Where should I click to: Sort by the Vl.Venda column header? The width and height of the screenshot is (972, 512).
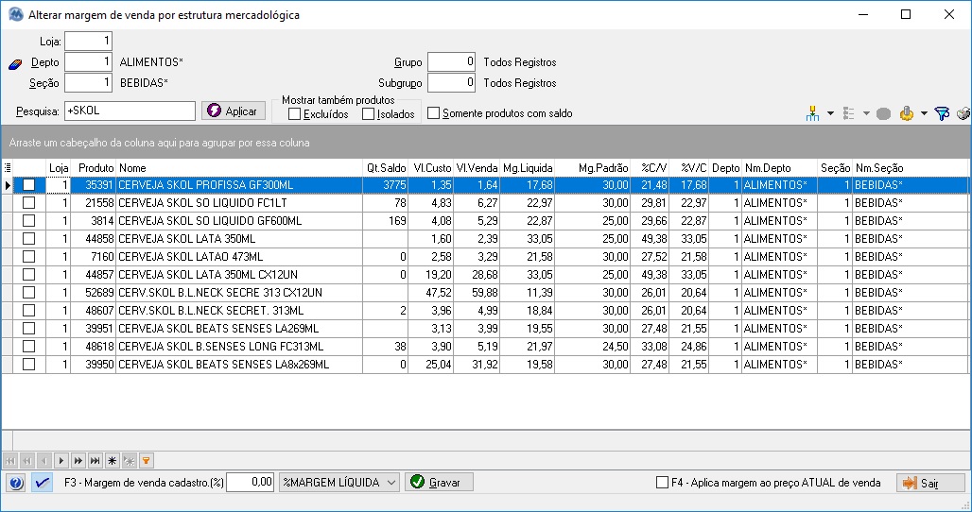pos(477,168)
